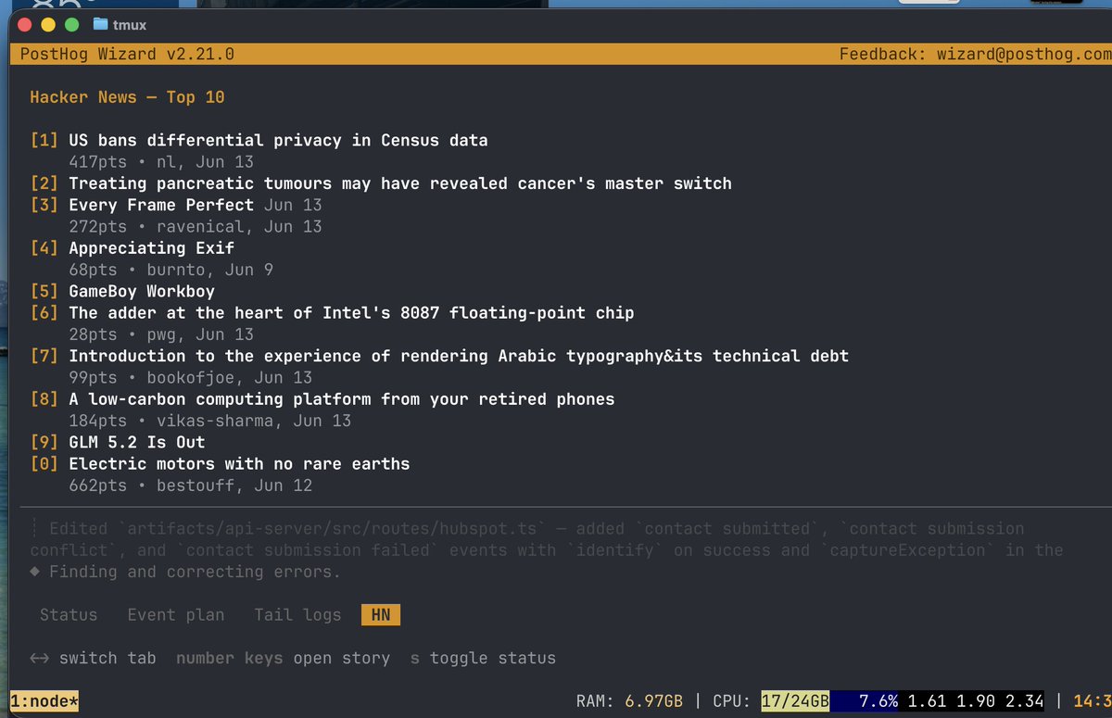Click the 'switch tab' arrows hint
The height and width of the screenshot is (718, 1112).
click(93, 659)
